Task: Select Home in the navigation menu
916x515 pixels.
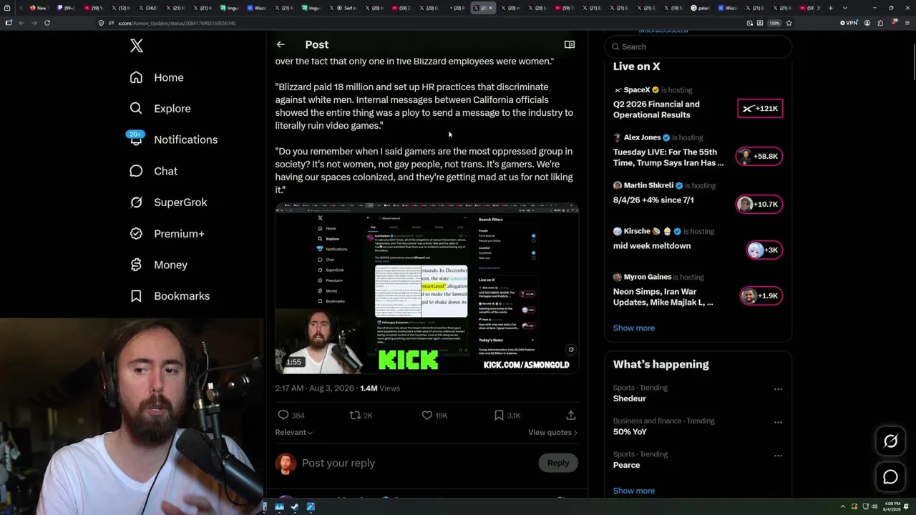Action: [169, 77]
